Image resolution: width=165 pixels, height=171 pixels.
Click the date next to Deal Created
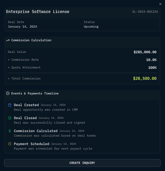pyautogui.click(x=53, y=105)
